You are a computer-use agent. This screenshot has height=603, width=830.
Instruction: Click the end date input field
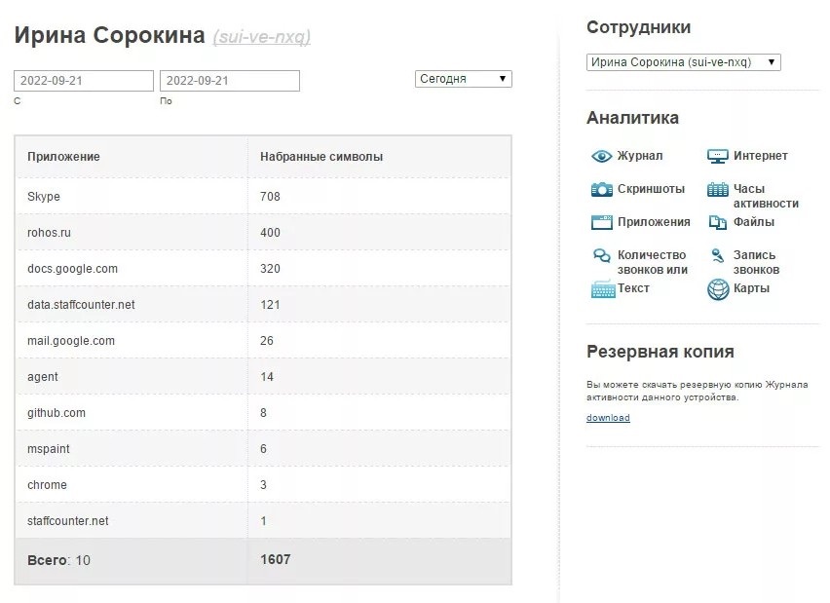pyautogui.click(x=230, y=81)
